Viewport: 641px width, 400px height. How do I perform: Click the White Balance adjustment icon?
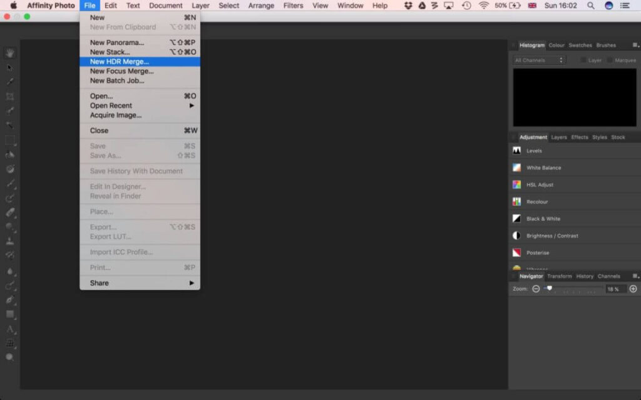(x=516, y=167)
